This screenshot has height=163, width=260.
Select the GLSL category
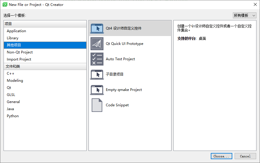click(45, 95)
